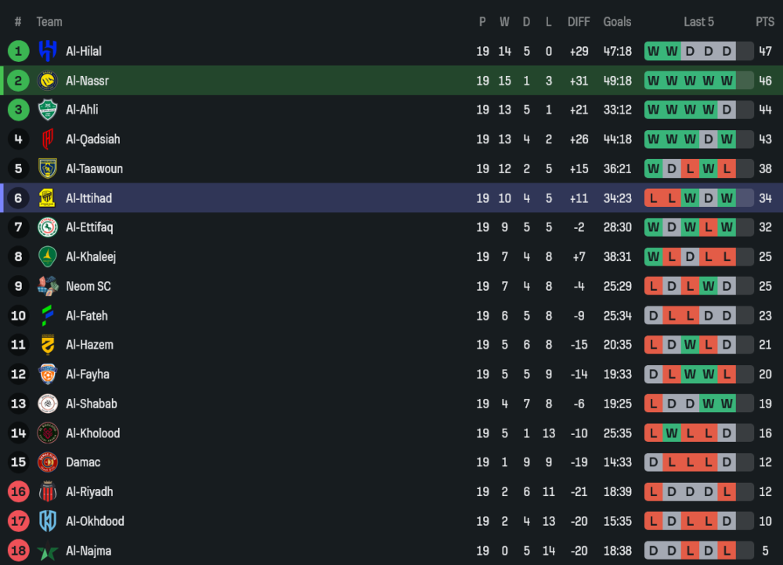Click the Al-Okhdood club crest icon
This screenshot has width=783, height=565.
[48, 521]
